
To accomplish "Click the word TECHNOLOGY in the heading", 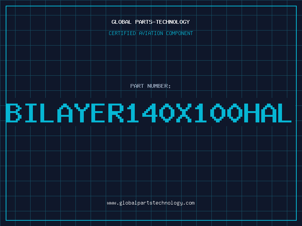I will [173, 22].
